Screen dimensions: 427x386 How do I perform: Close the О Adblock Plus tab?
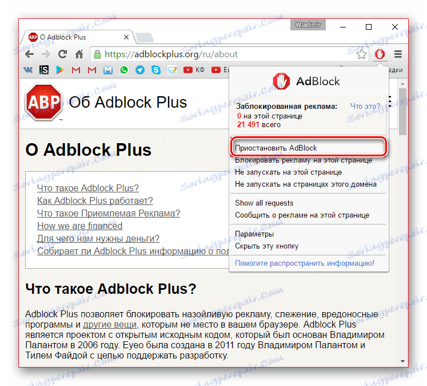[x=126, y=37]
